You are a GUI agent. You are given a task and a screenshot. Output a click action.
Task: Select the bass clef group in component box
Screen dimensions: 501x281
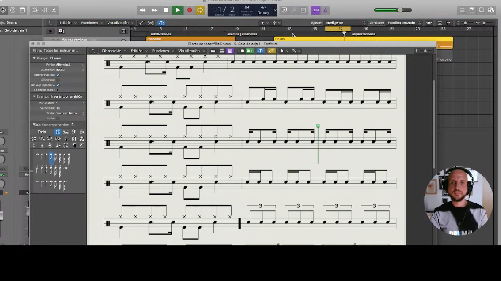(74, 132)
